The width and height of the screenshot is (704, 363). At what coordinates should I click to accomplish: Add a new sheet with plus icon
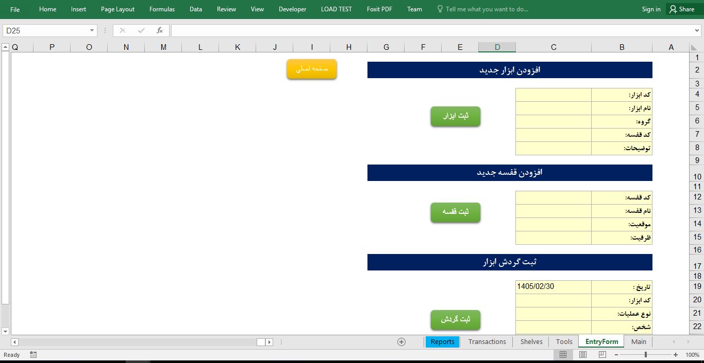tap(401, 342)
